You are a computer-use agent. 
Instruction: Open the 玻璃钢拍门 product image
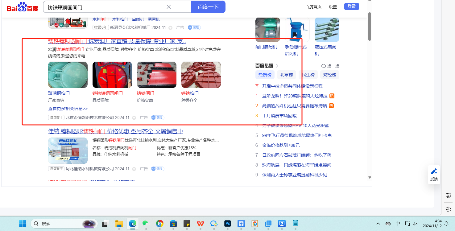tap(68, 75)
